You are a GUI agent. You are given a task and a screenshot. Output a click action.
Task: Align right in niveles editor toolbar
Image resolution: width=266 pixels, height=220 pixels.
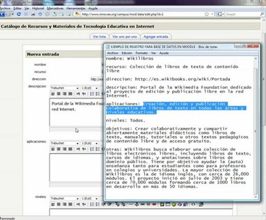65,204
